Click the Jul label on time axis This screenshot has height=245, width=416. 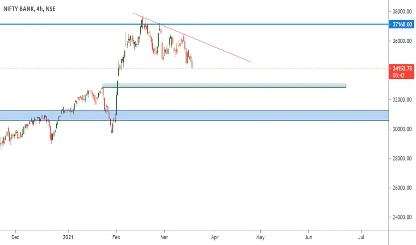361,237
